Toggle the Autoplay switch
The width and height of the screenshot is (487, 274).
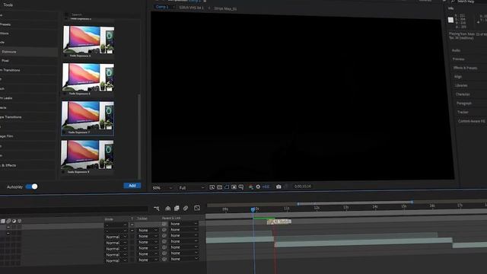coord(32,186)
